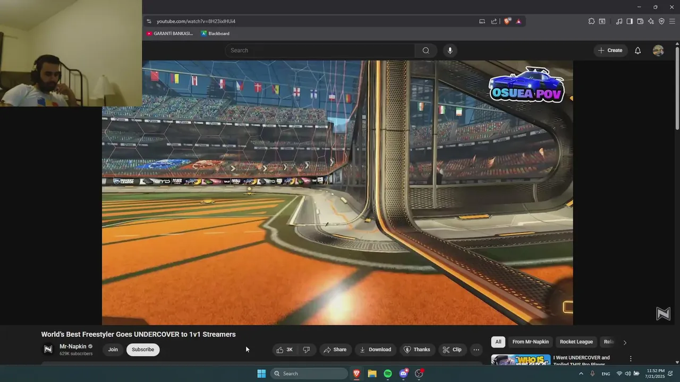Open site information icon in address bar
Image resolution: width=680 pixels, height=382 pixels.
[149, 21]
